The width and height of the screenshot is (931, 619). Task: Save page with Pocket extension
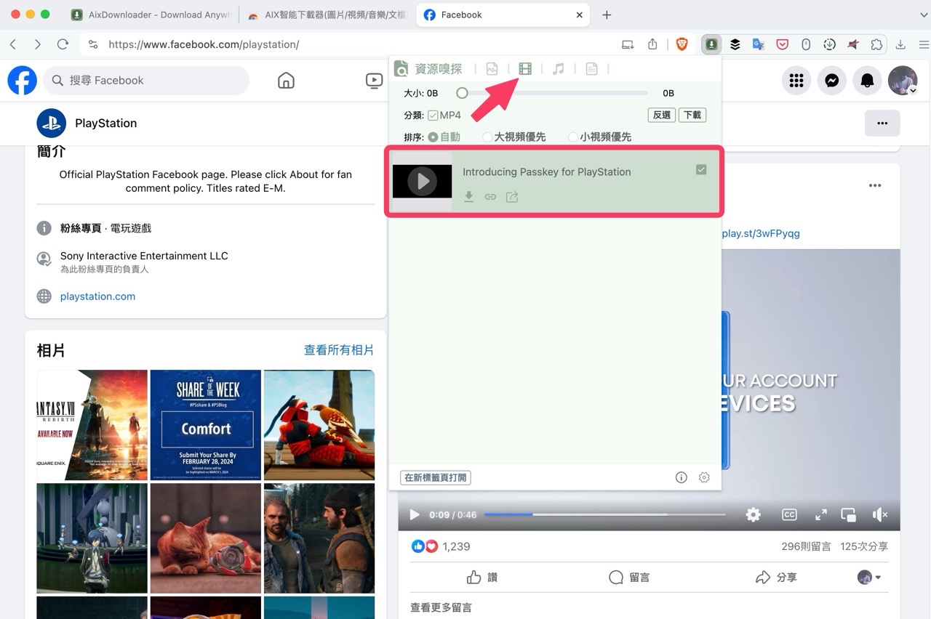pos(783,44)
